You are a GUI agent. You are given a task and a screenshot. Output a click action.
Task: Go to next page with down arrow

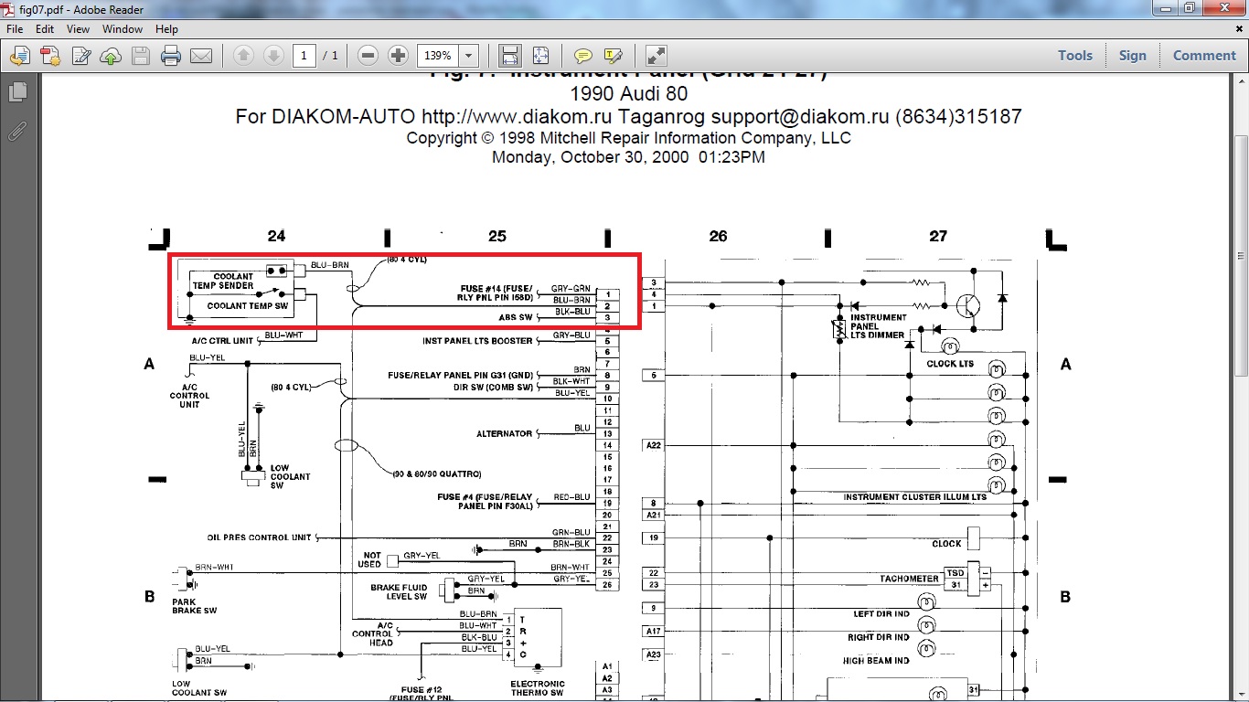point(272,56)
